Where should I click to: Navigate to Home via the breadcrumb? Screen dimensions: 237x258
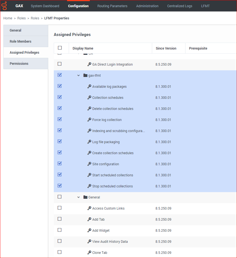coord(8,18)
